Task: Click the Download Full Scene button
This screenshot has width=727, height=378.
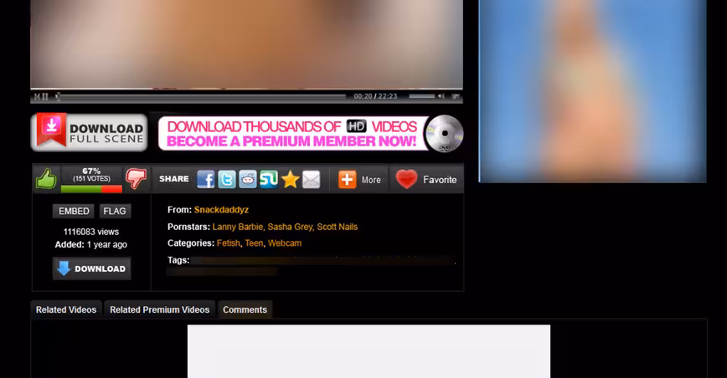Action: coord(89,132)
